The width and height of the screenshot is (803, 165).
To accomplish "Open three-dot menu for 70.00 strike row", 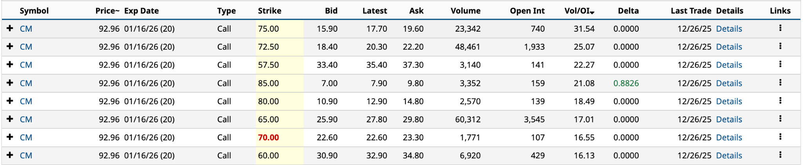I will click(780, 137).
